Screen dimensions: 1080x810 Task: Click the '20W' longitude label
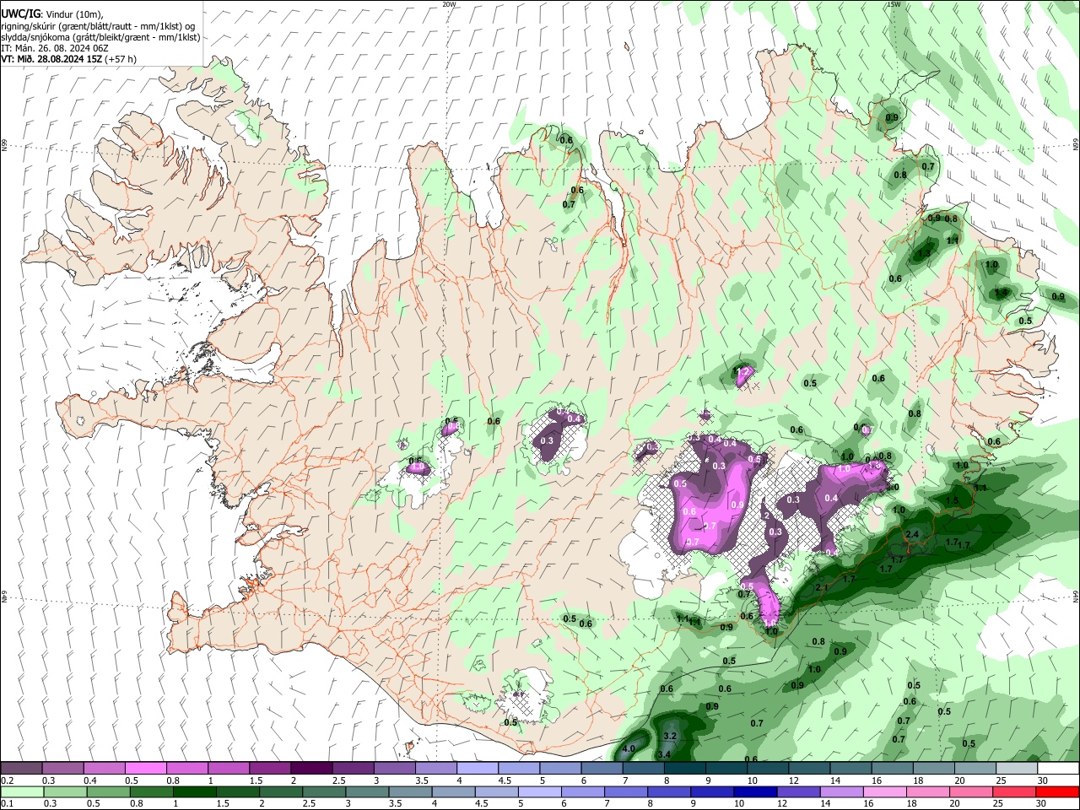pos(449,4)
